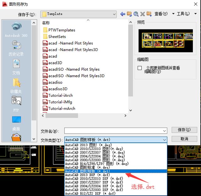
Task: Choose AutoCAD 2007/LT2007 DXF (*.dxf)
Action: tap(116, 182)
